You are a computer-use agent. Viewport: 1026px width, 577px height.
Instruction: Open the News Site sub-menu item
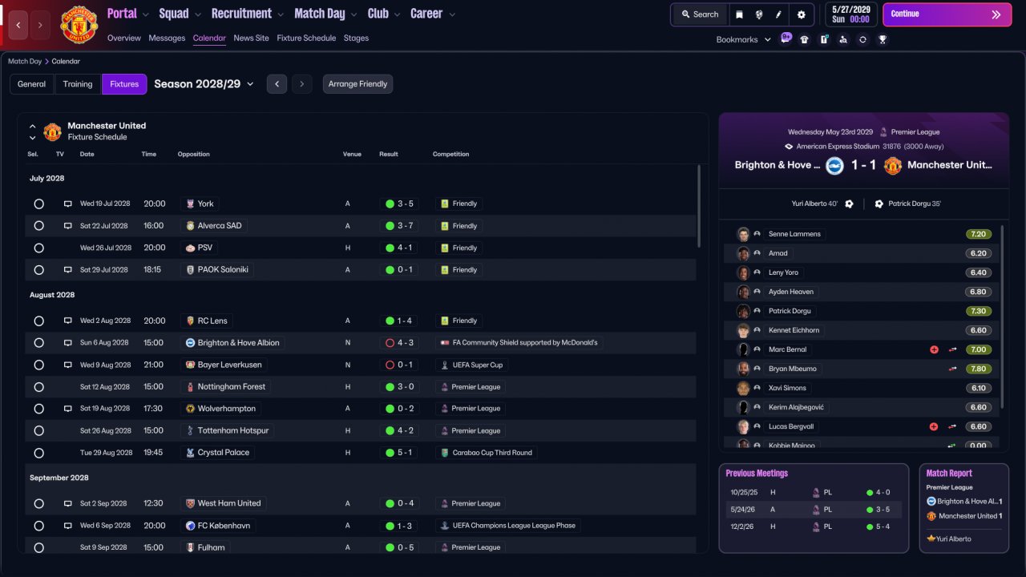point(252,38)
